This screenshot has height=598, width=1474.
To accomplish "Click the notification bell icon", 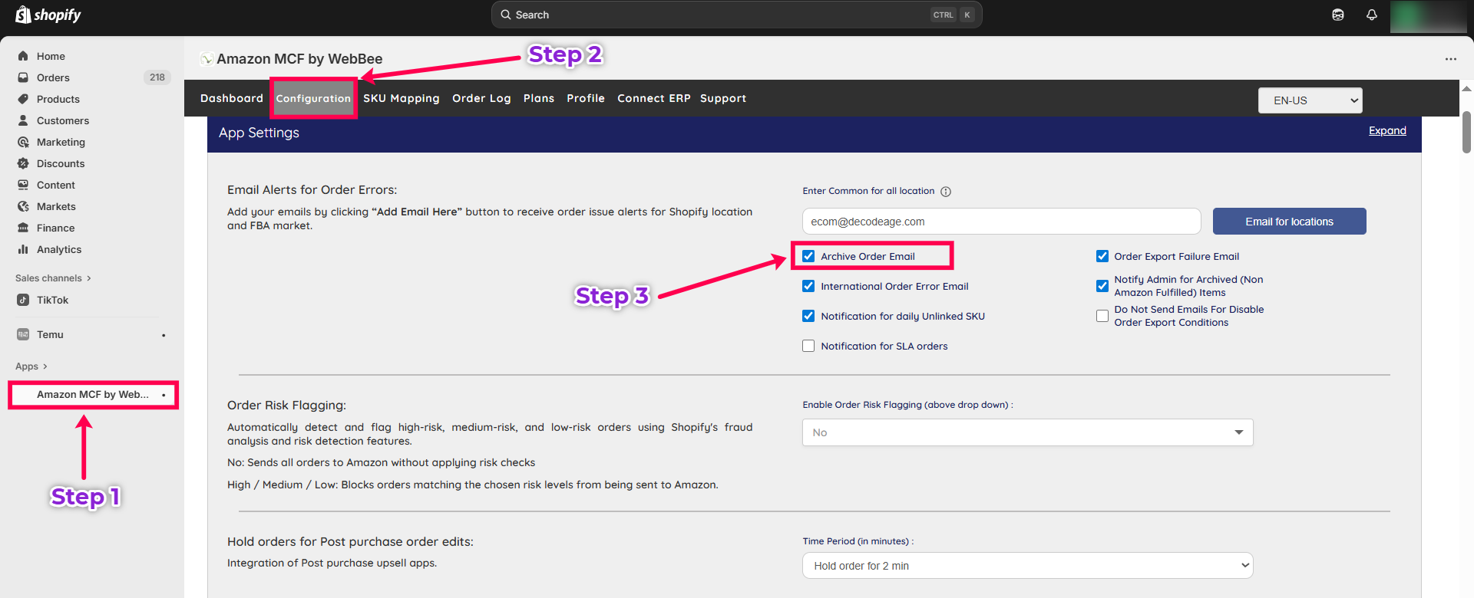I will point(1371,15).
